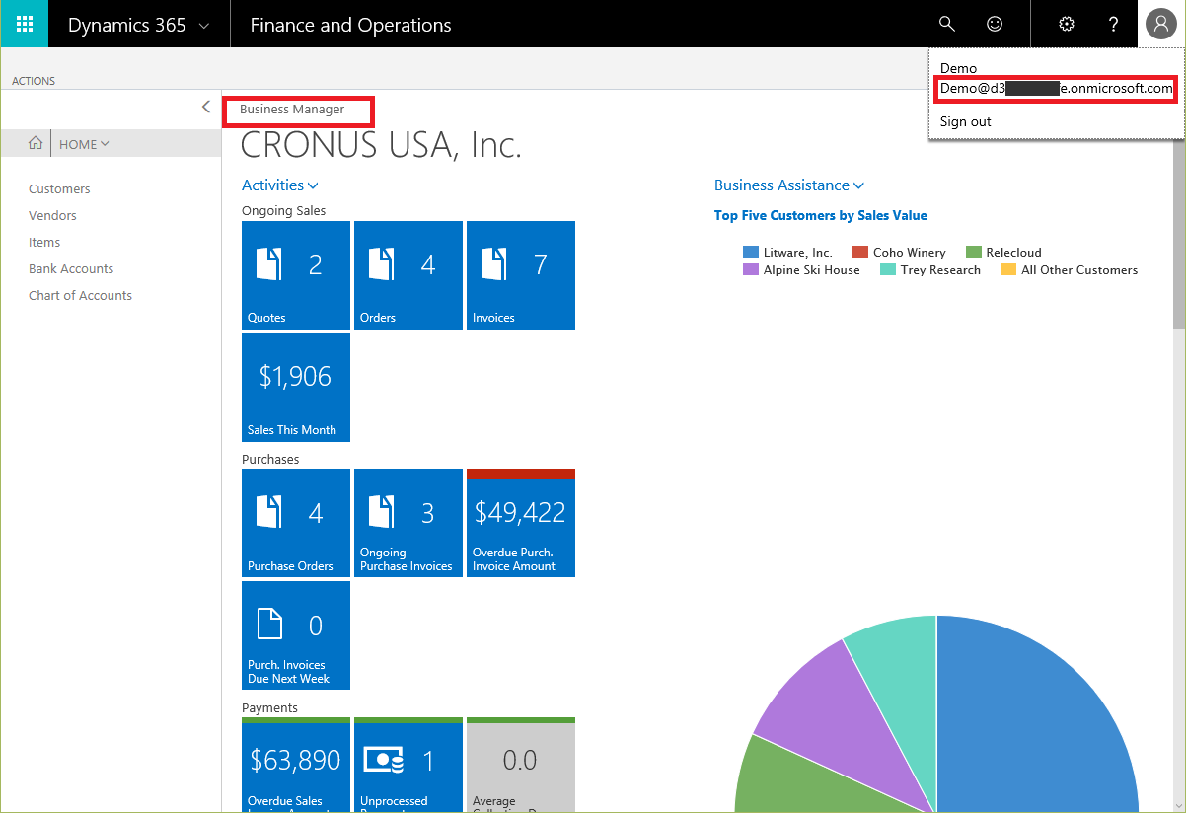
Task: Open the Ongoing Purchase Invoices tile
Action: (408, 523)
